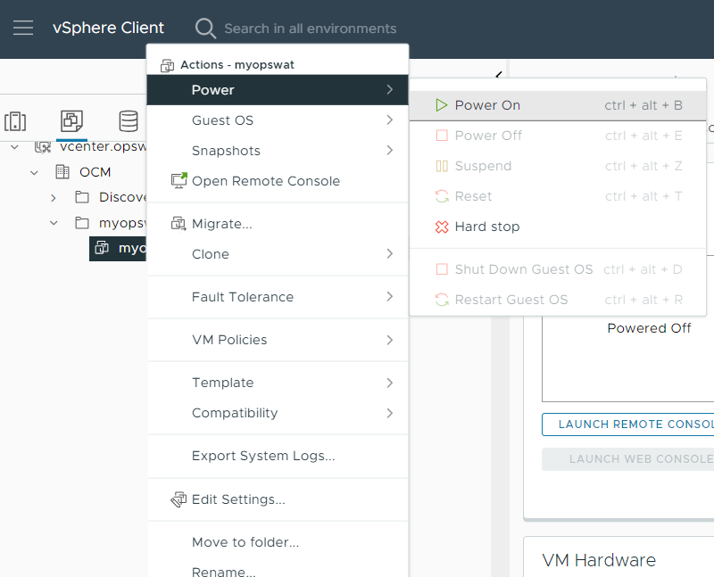Open the Clone submenu
The height and width of the screenshot is (577, 714).
[x=278, y=254]
